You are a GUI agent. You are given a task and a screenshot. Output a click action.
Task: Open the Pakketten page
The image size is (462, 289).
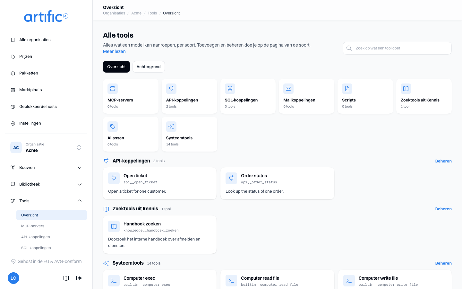[46, 73]
